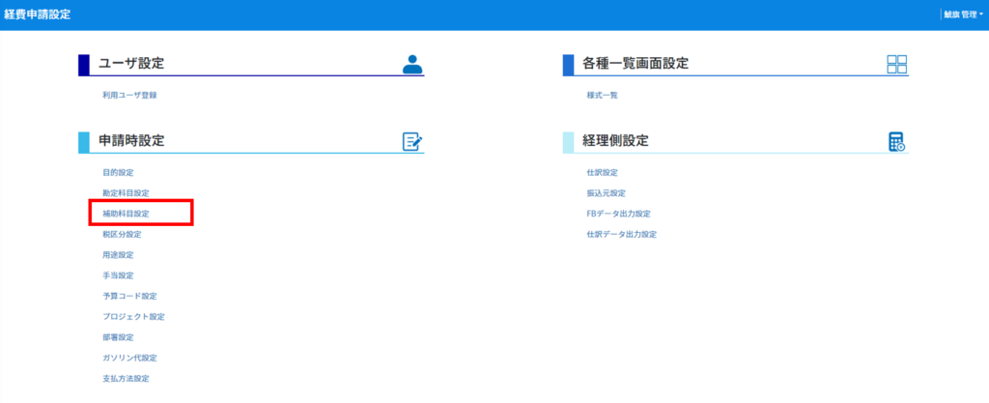
Task: Click the user silhouette icon beside ユーザ設定
Action: click(413, 65)
